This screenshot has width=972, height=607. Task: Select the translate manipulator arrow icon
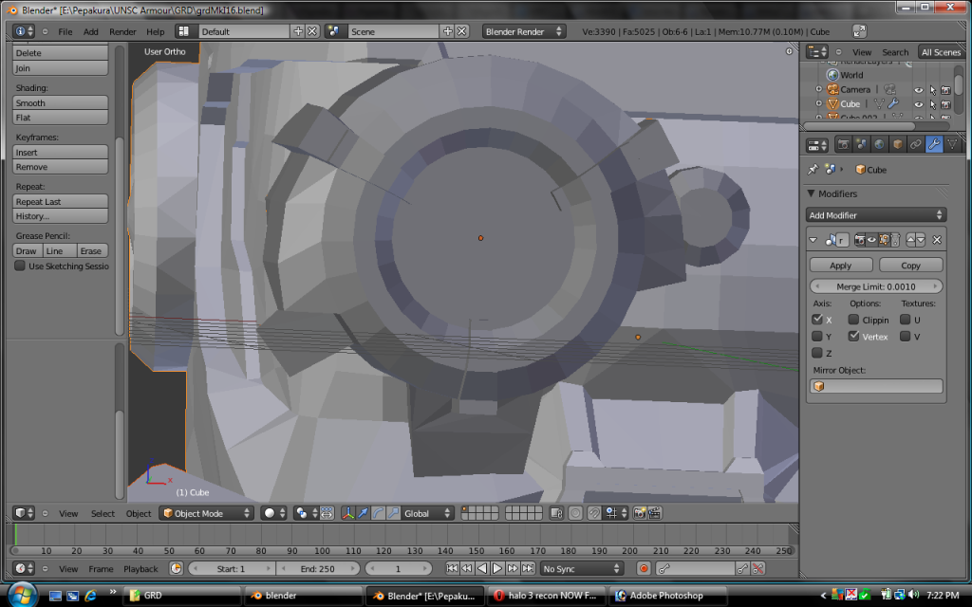364,513
